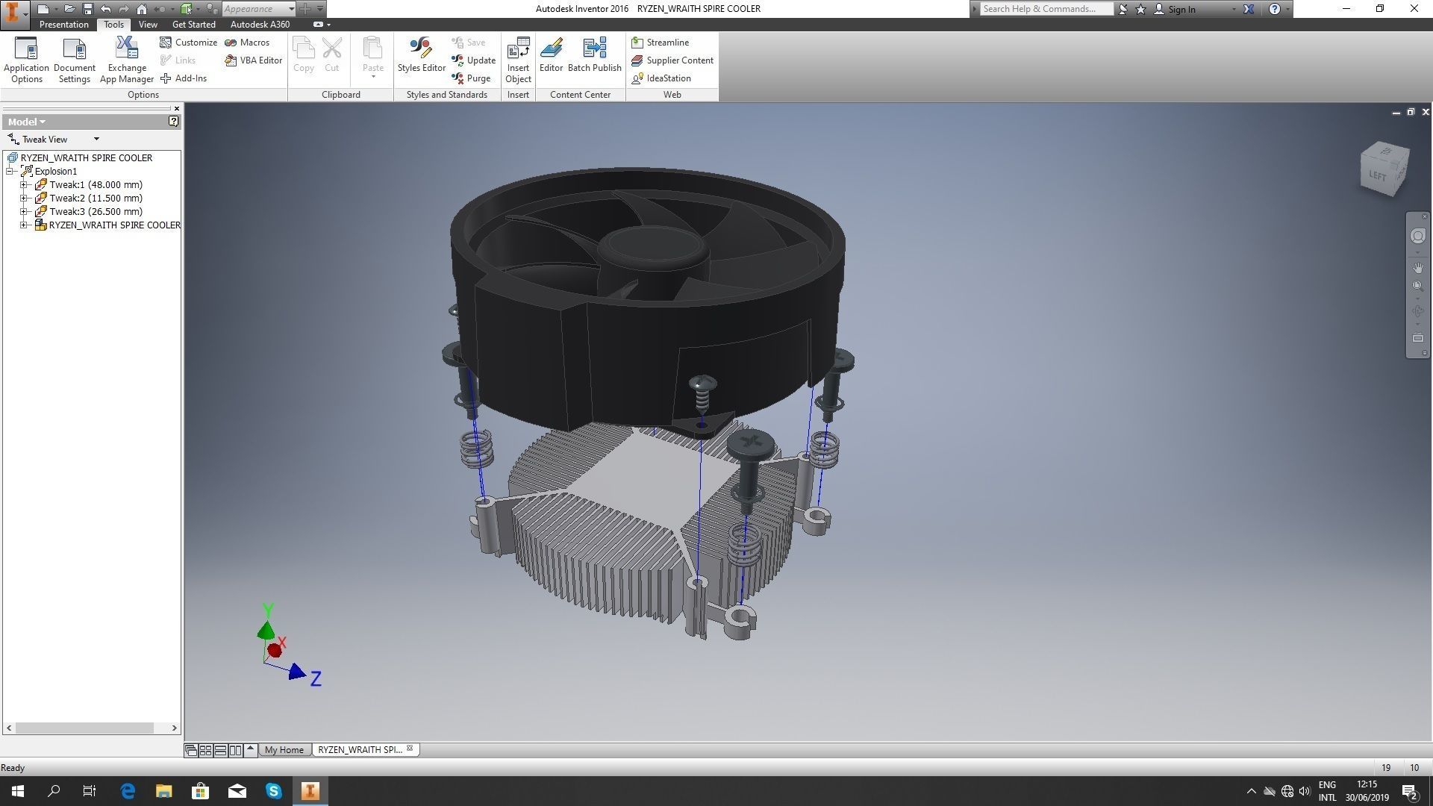Expand the document tabs list arrow
Screen dimensions: 1433x806
(x=251, y=749)
